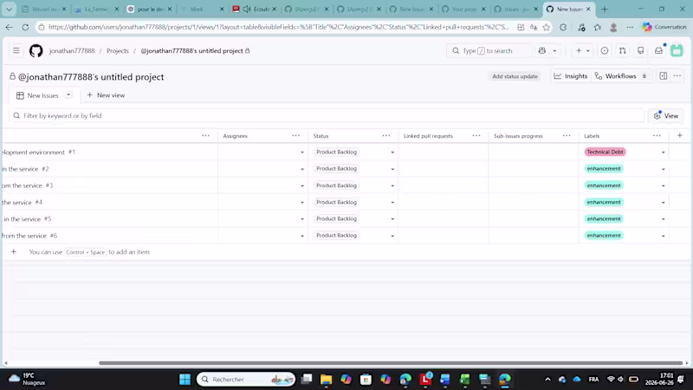Open the Copilot dropdown arrow in header
This screenshot has width=693, height=390.
tap(554, 51)
